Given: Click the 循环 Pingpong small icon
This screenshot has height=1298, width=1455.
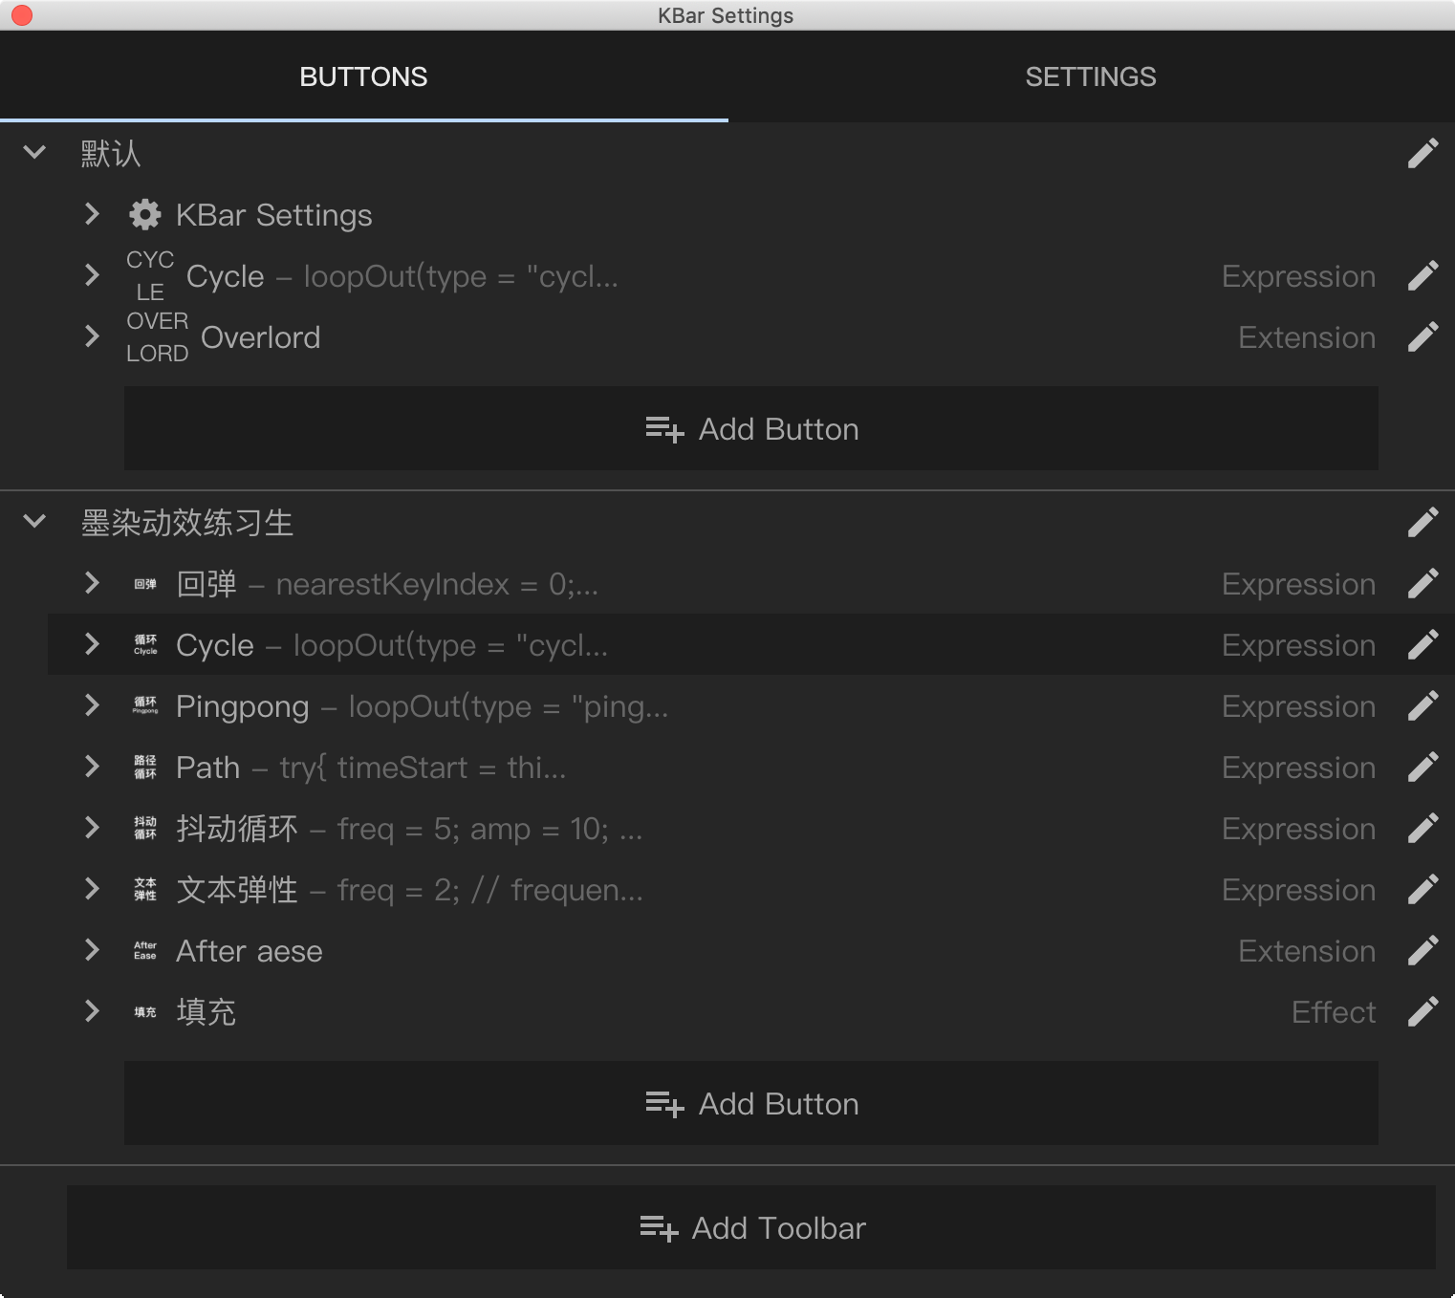Looking at the screenshot, I should click(x=145, y=705).
